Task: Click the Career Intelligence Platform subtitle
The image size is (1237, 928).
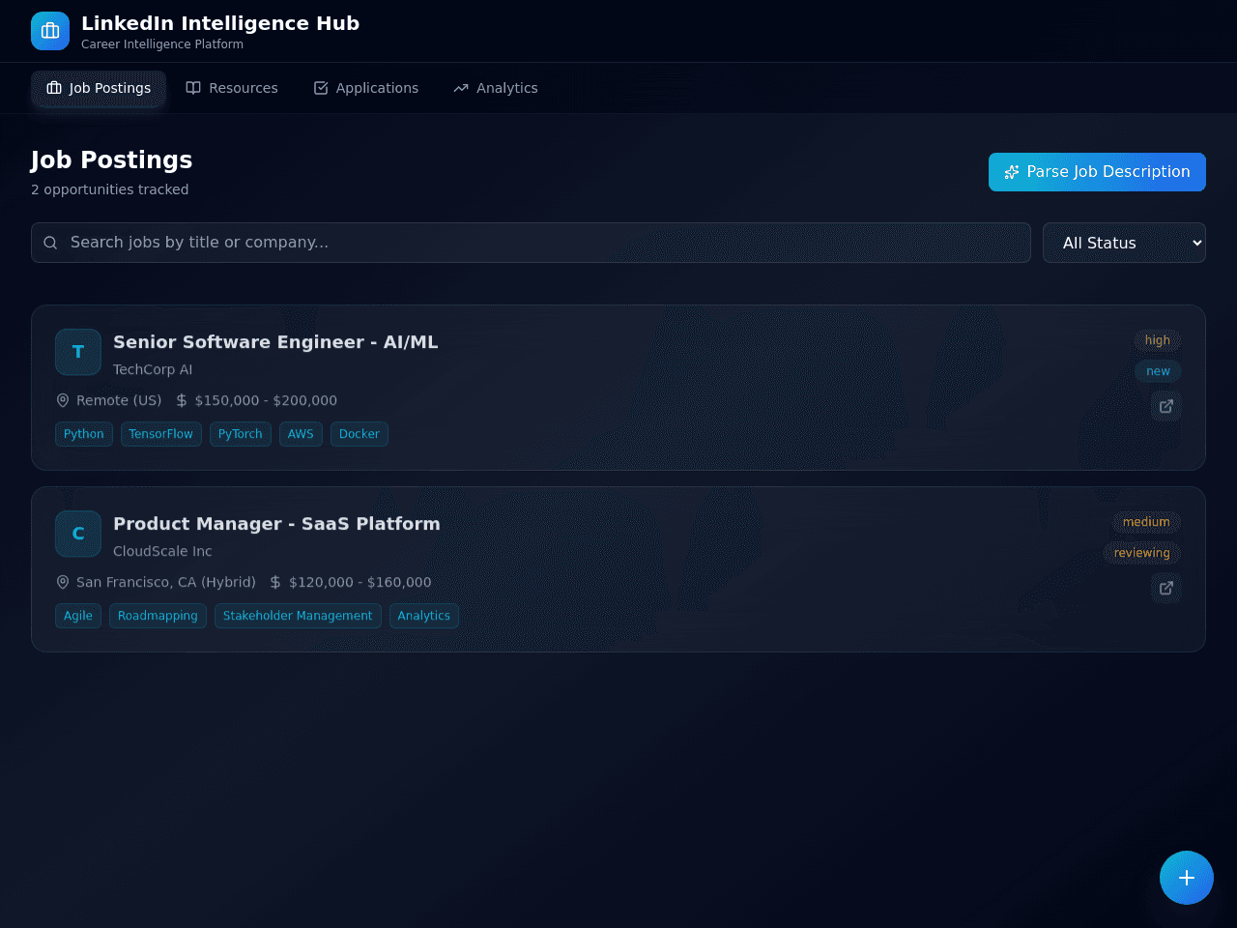Action: pyautogui.click(x=162, y=44)
